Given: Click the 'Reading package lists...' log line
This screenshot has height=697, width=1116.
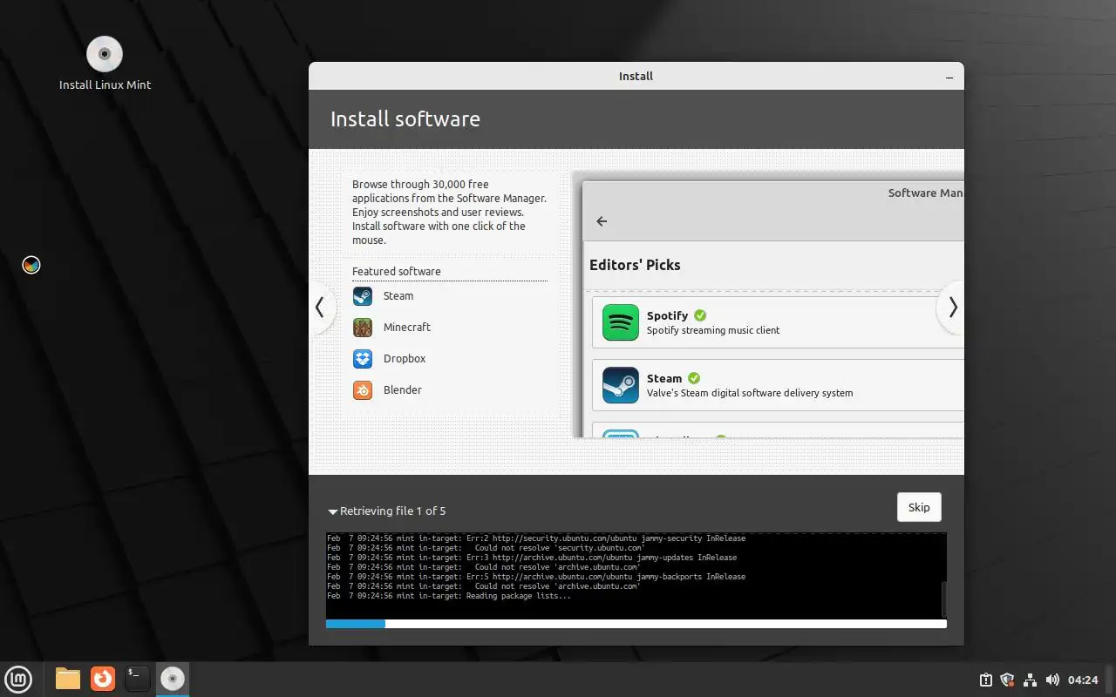Looking at the screenshot, I should pos(449,596).
